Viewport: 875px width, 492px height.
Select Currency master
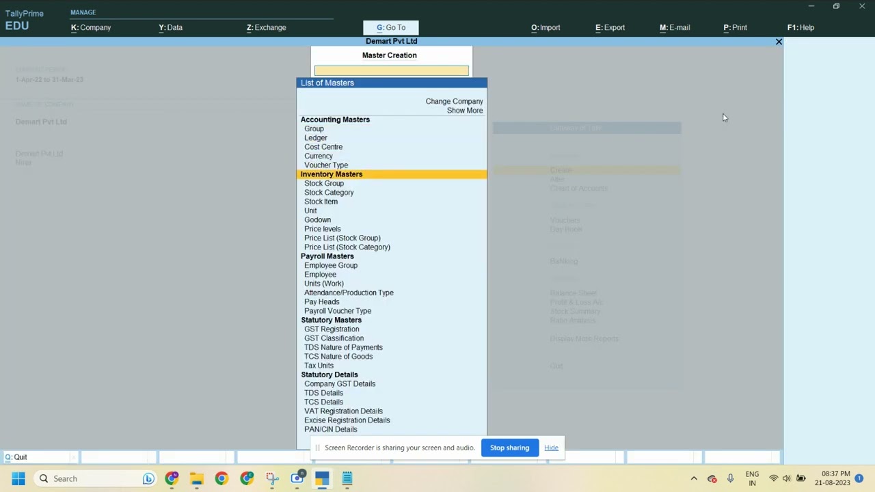(319, 156)
